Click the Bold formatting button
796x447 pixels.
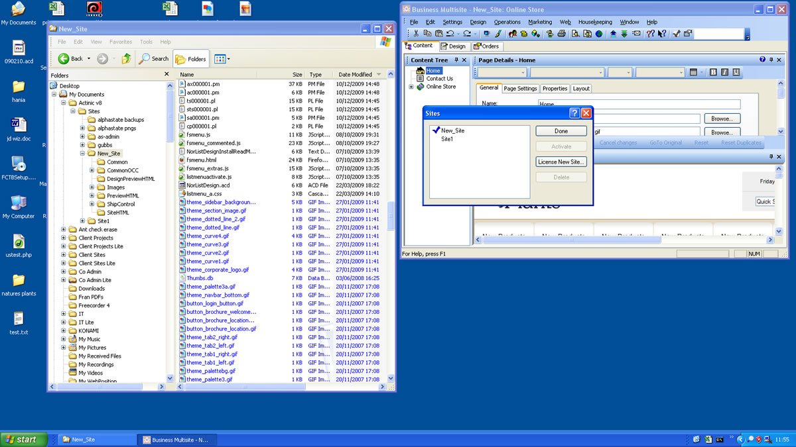tap(714, 73)
